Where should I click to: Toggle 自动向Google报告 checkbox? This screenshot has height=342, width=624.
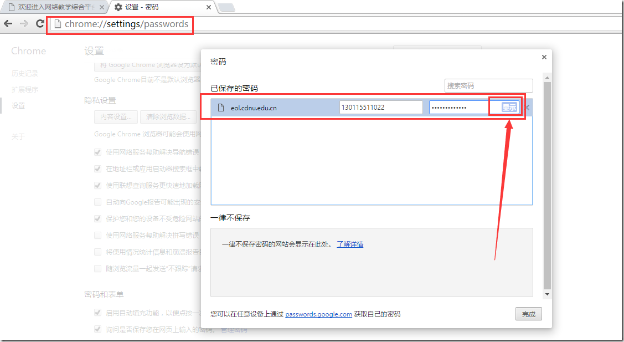97,202
